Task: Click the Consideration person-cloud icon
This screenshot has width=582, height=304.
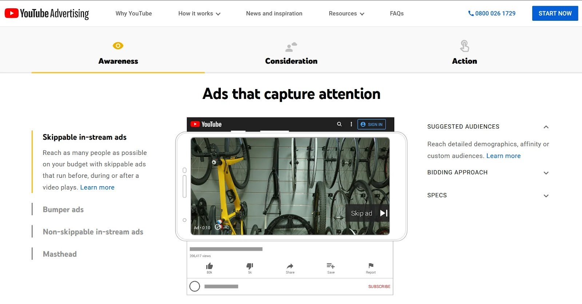Action: pos(291,47)
